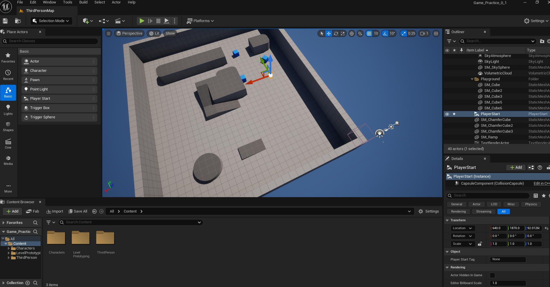Click Save All in Content Browser
The height and width of the screenshot is (287, 550).
click(x=78, y=211)
